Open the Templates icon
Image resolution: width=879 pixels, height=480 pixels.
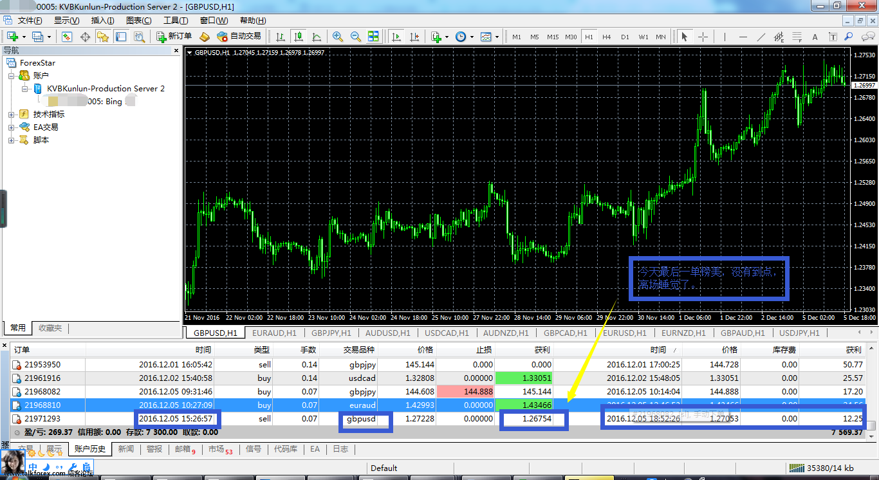(x=486, y=37)
